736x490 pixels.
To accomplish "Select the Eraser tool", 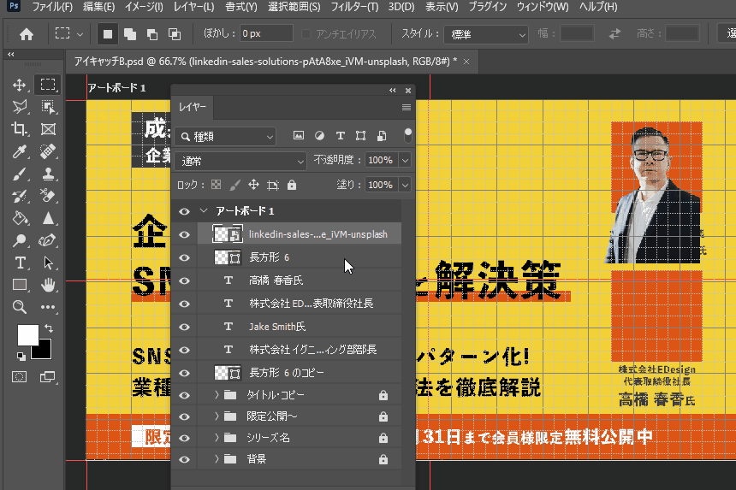I will 47,196.
